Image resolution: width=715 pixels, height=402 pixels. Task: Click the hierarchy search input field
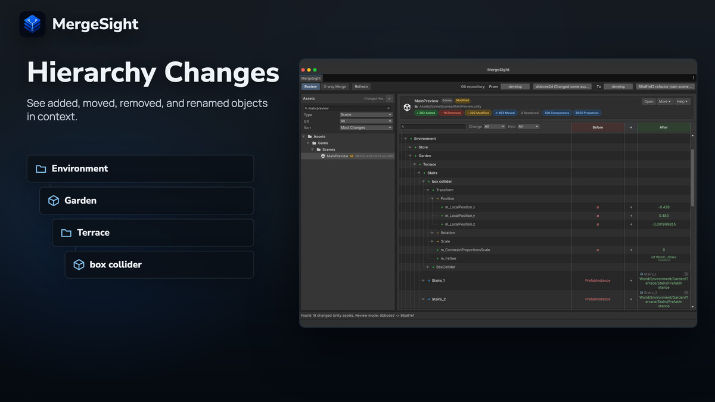tap(433, 126)
